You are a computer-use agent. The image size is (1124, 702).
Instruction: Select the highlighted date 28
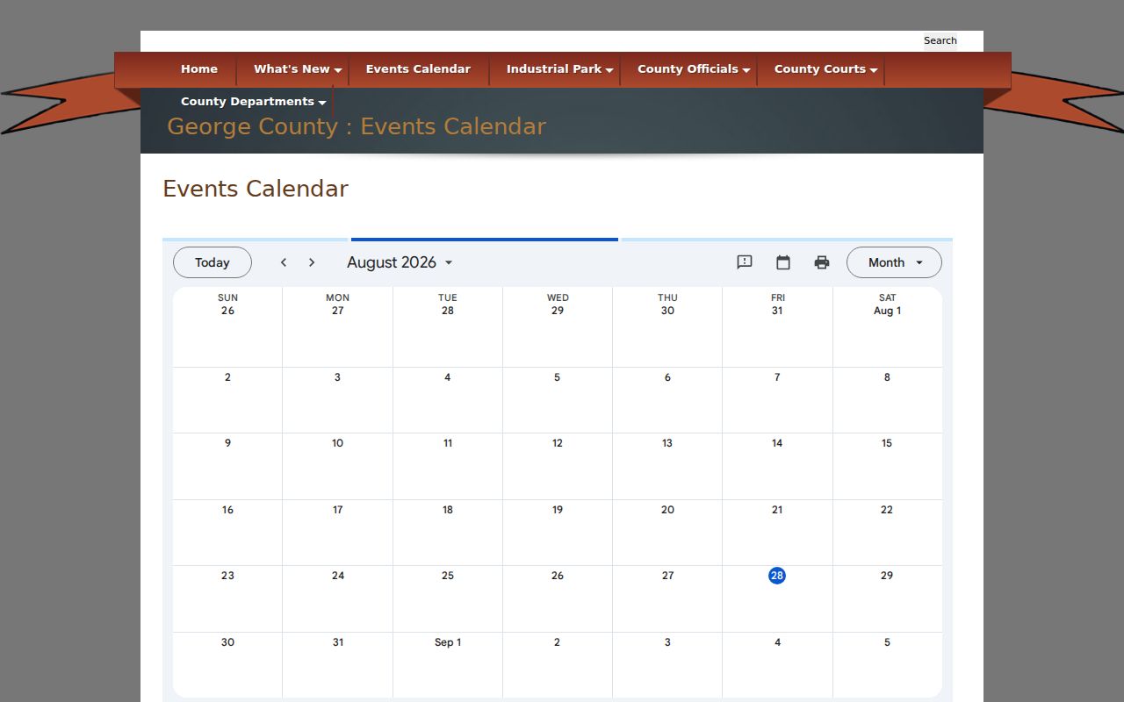(x=777, y=576)
